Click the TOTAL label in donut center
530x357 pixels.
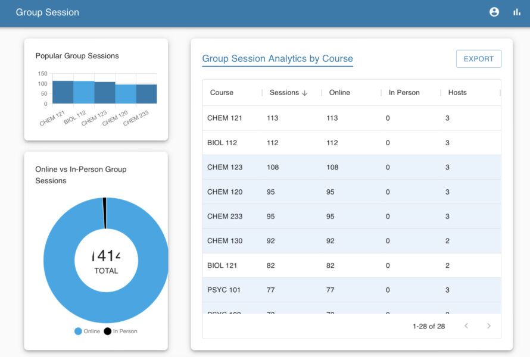coord(106,271)
